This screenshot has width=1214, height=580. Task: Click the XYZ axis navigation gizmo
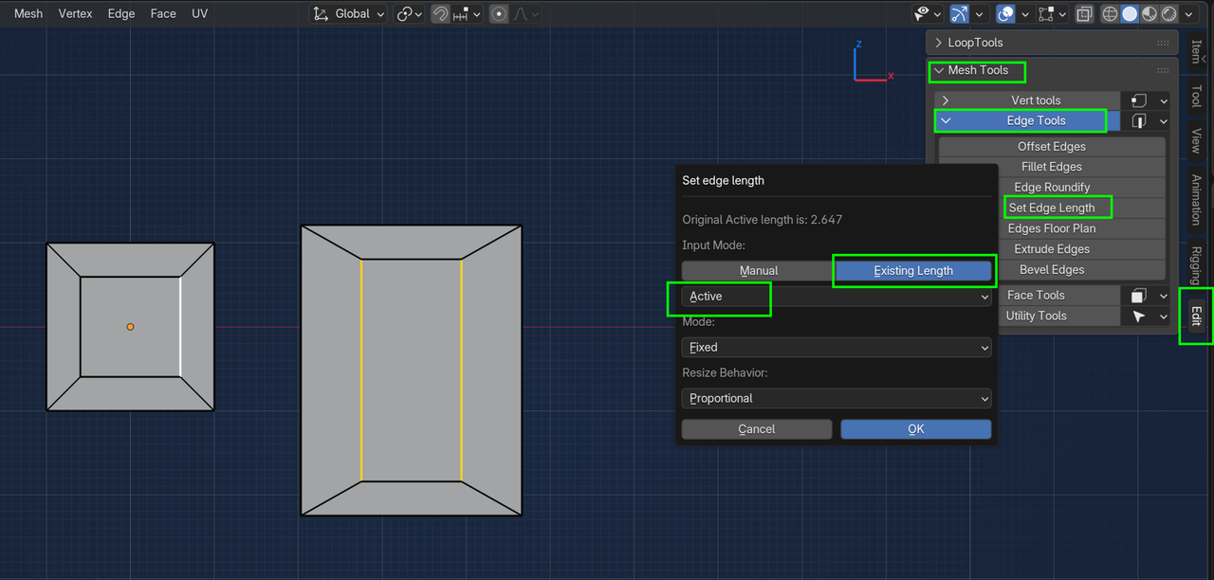coord(871,63)
